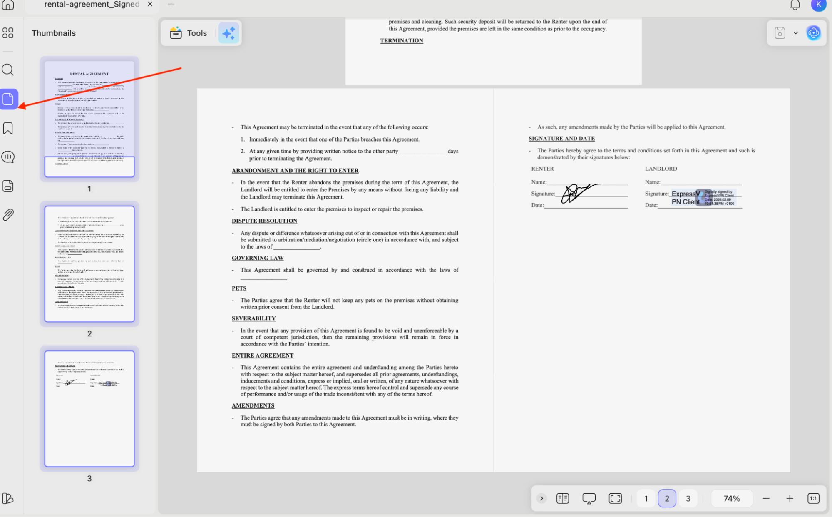Select page 2 thumbnail
The height and width of the screenshot is (517, 832).
coord(89,264)
